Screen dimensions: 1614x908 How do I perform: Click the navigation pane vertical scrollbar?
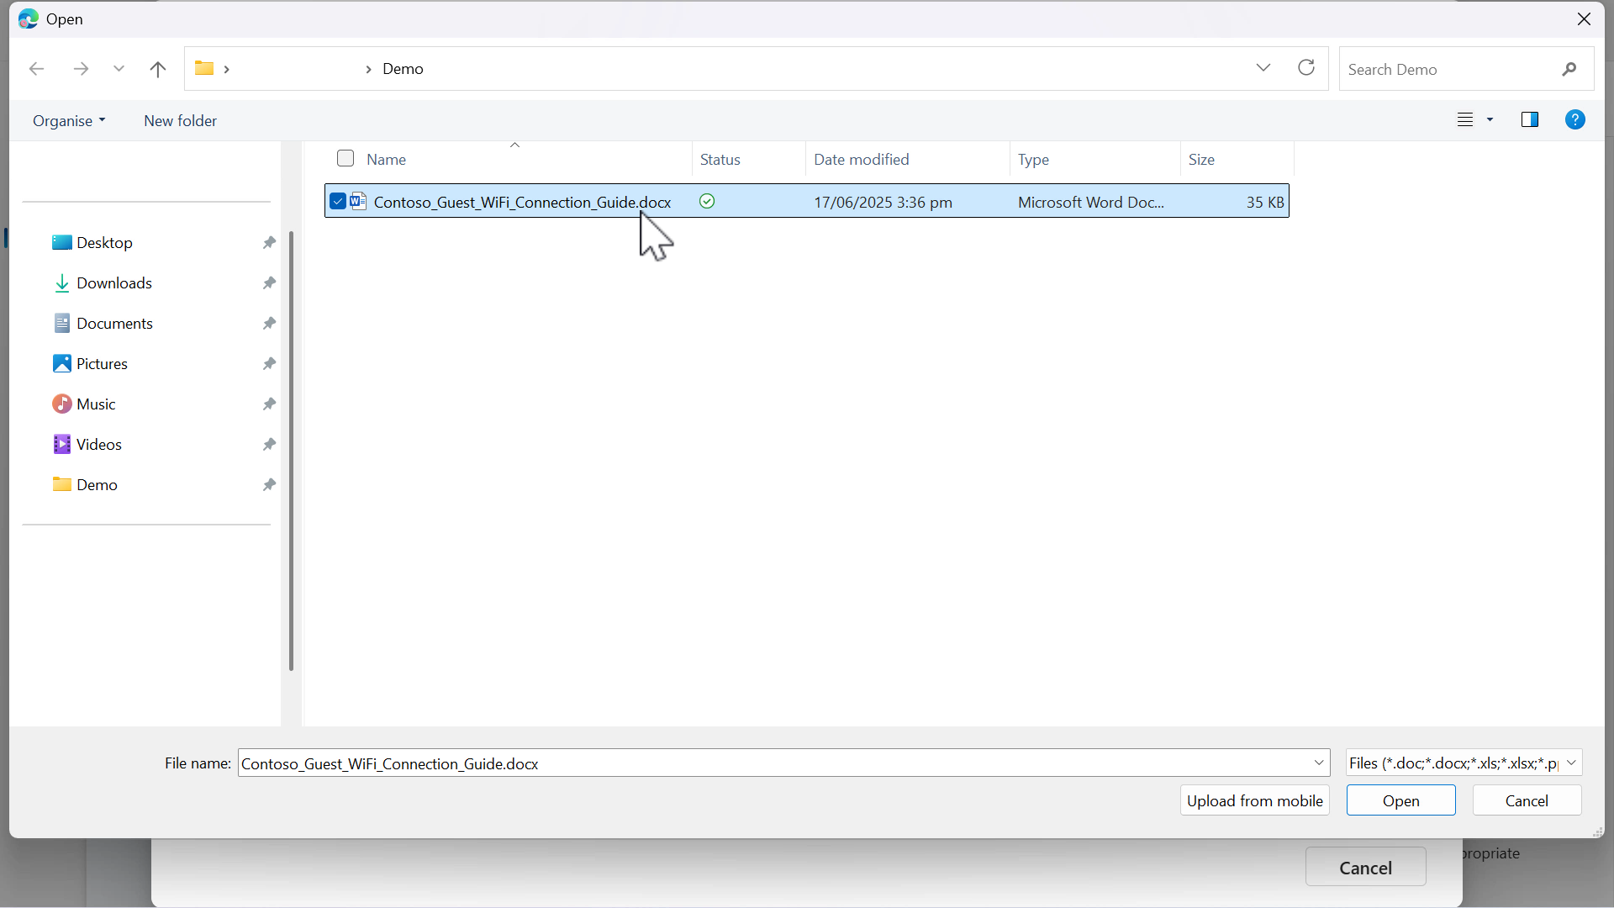coord(292,451)
